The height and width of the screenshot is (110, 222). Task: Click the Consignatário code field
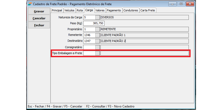point(89,47)
